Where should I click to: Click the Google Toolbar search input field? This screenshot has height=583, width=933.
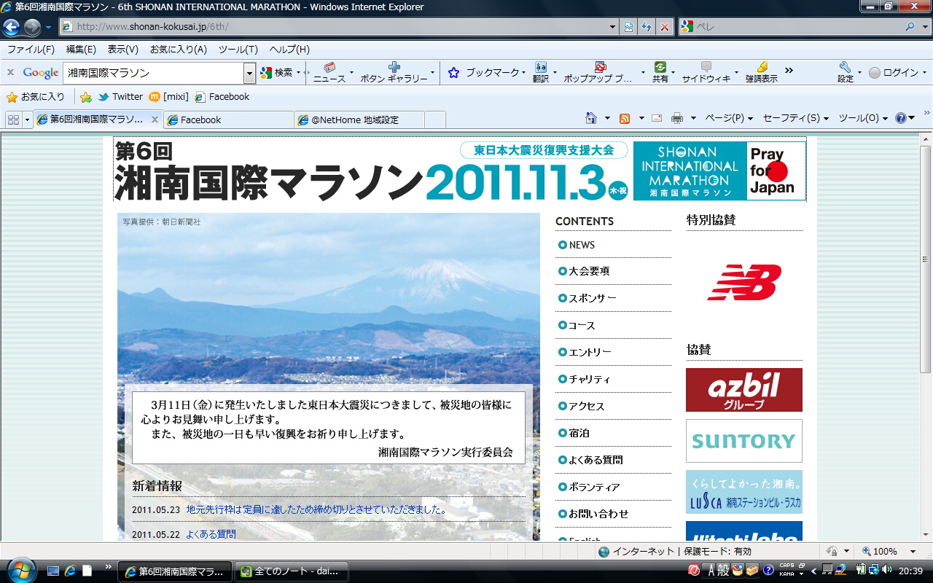(x=154, y=73)
